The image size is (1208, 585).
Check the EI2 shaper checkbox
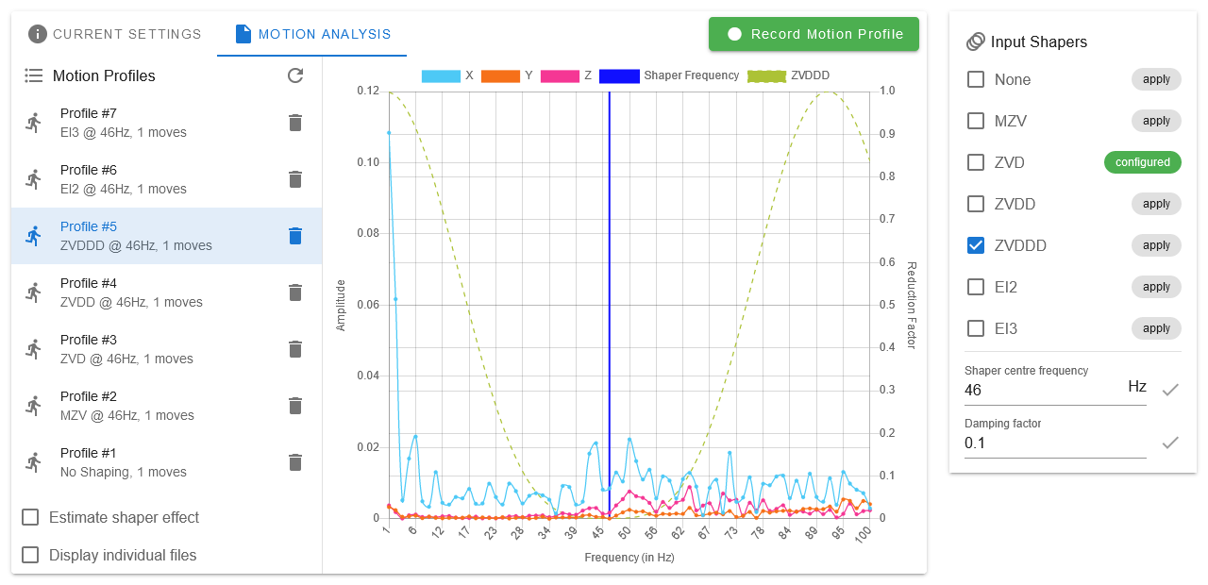[x=976, y=287]
